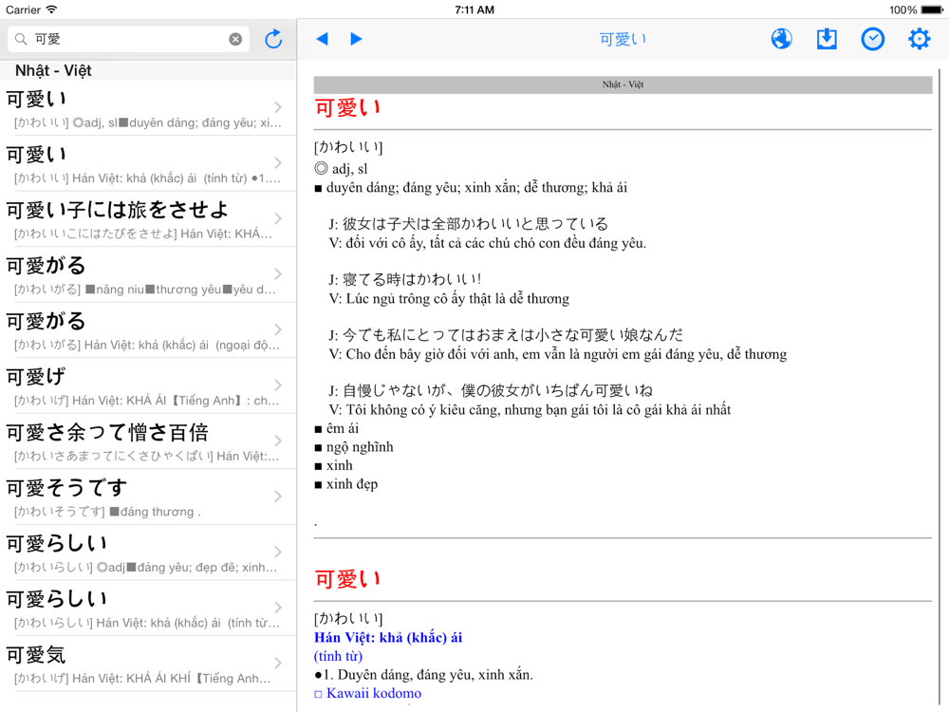Image resolution: width=949 pixels, height=712 pixels.
Task: Tap the 可愛い title in navigation bar
Action: [x=623, y=39]
